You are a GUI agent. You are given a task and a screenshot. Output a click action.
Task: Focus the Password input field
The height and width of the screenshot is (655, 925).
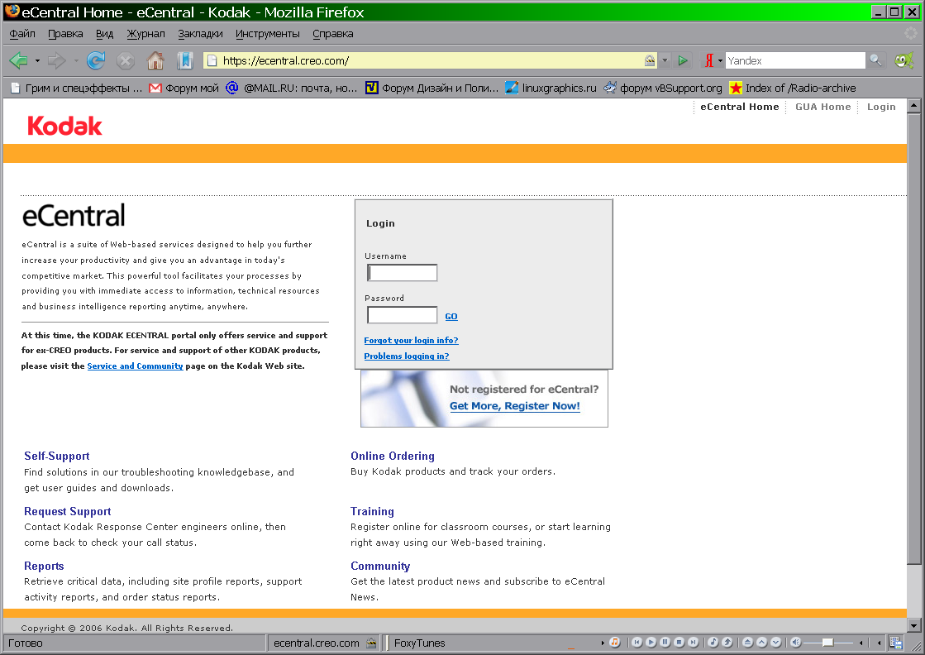[403, 315]
